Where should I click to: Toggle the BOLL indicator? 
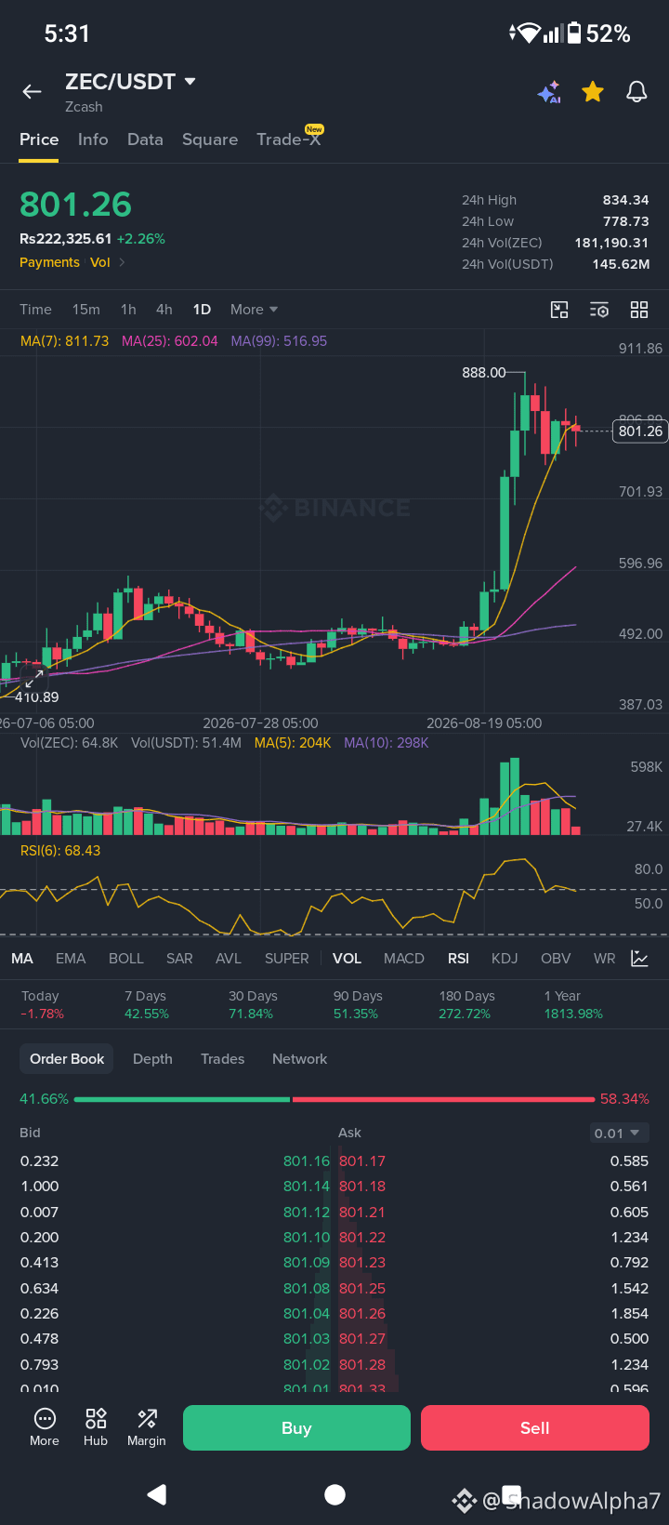(126, 959)
